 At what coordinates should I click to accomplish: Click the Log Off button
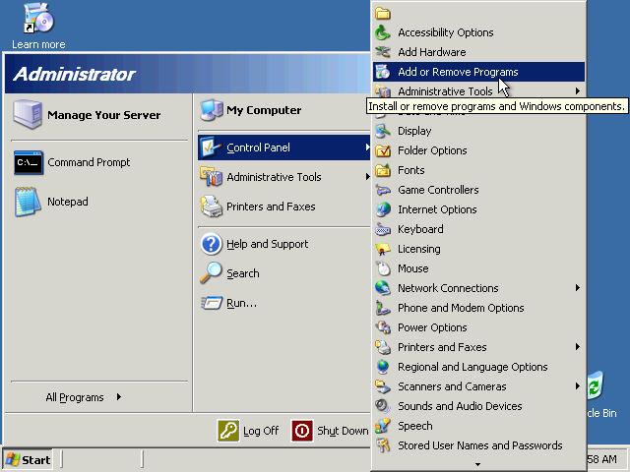[x=249, y=431]
